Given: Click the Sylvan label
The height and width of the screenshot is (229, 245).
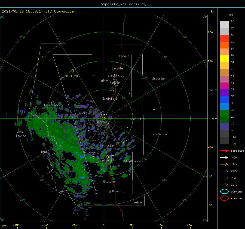Looking at the screenshot, I should pyautogui.click(x=104, y=80).
